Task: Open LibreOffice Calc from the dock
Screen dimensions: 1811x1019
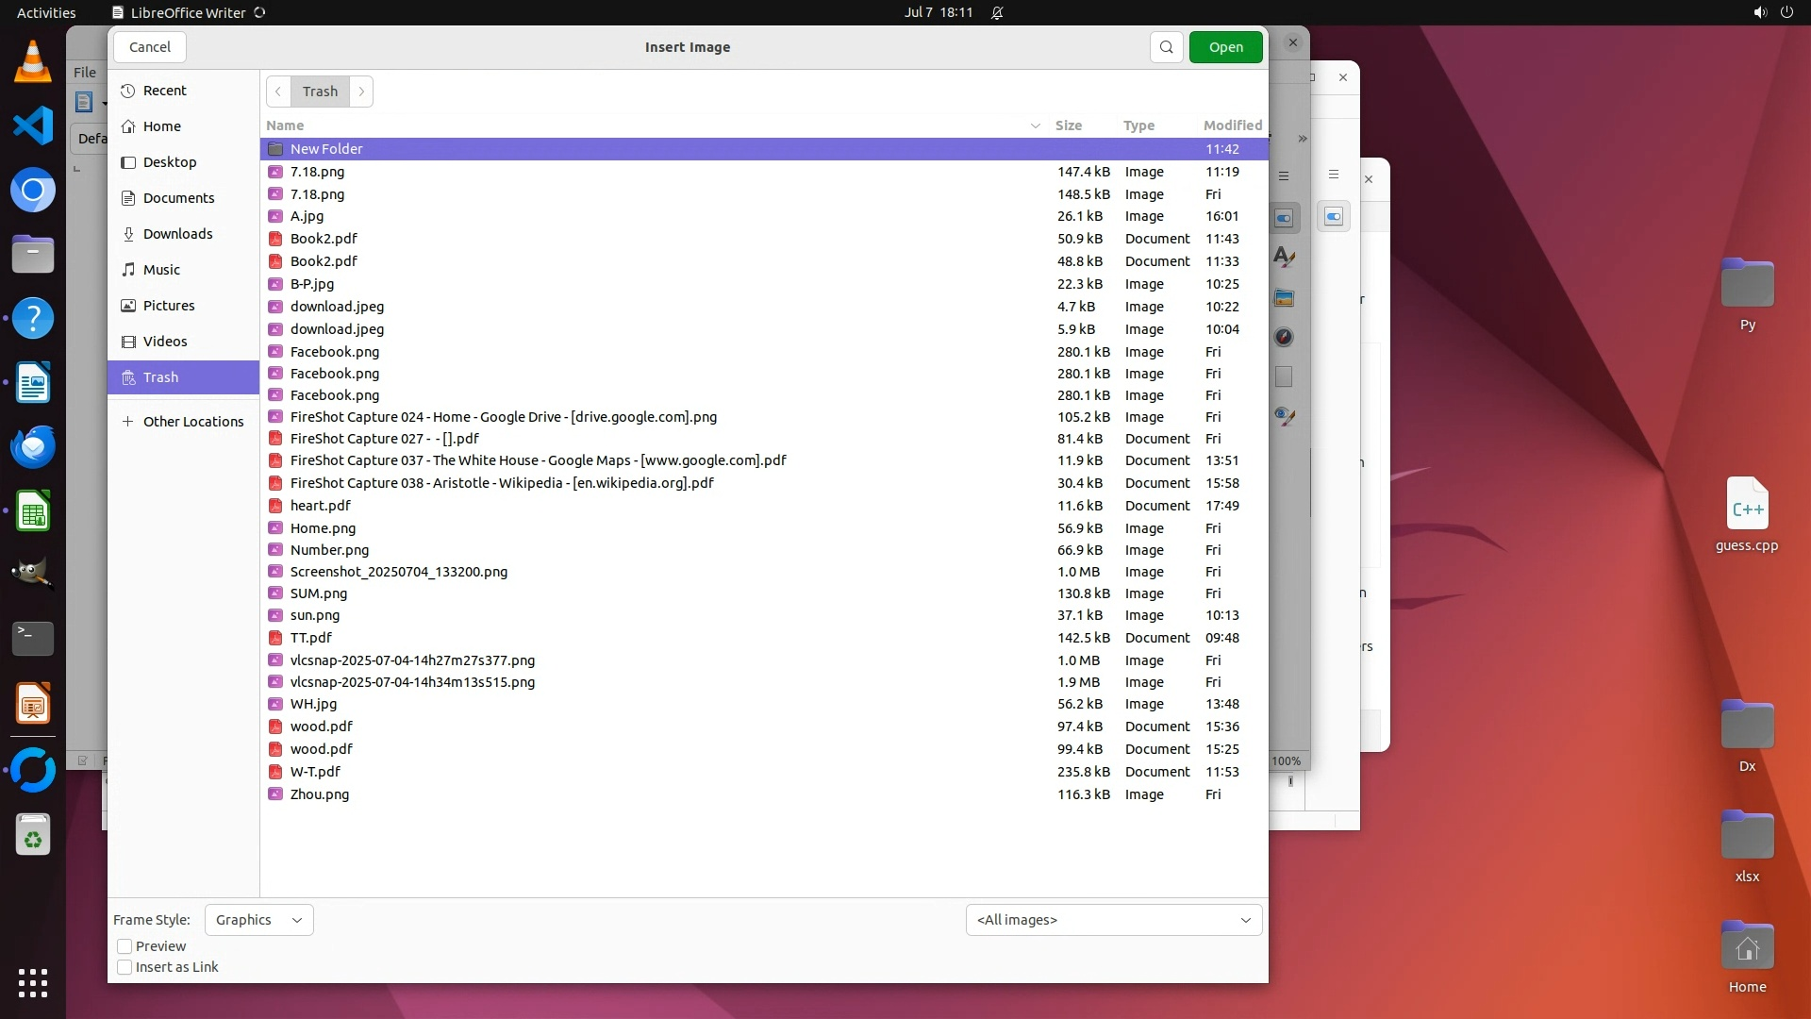Action: tap(33, 510)
